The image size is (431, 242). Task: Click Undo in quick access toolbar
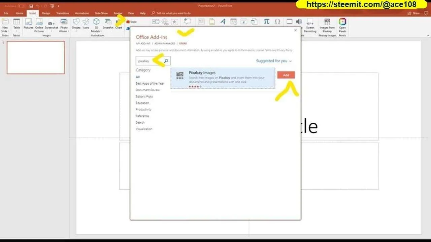click(x=38, y=6)
